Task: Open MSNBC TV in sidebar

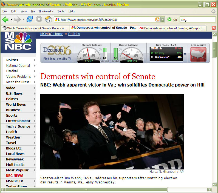Action: point(15,181)
